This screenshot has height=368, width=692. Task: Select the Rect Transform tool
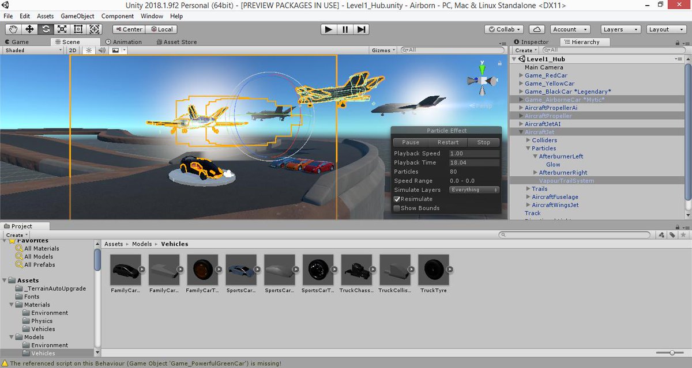pyautogui.click(x=78, y=29)
